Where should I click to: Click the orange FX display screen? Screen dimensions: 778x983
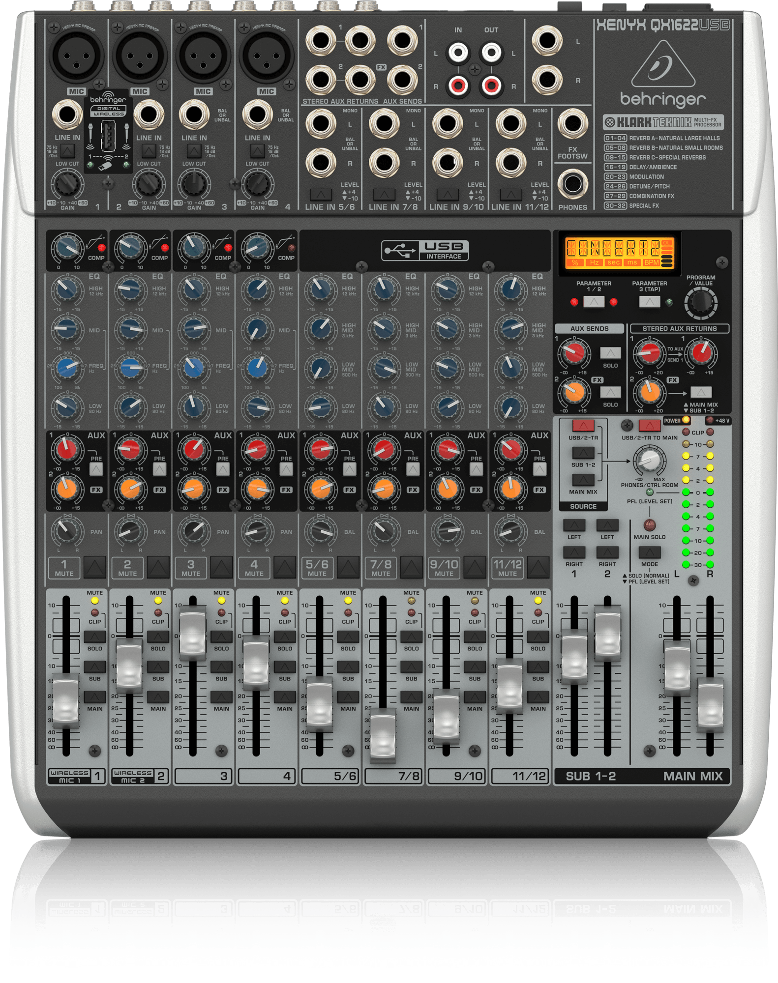point(619,253)
